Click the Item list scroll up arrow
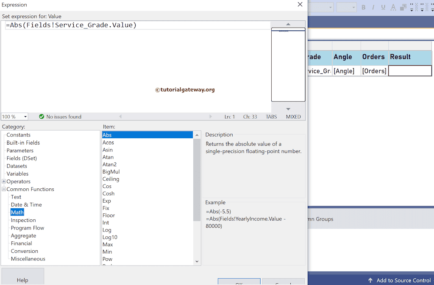Image resolution: width=434 pixels, height=285 pixels. pos(197,135)
